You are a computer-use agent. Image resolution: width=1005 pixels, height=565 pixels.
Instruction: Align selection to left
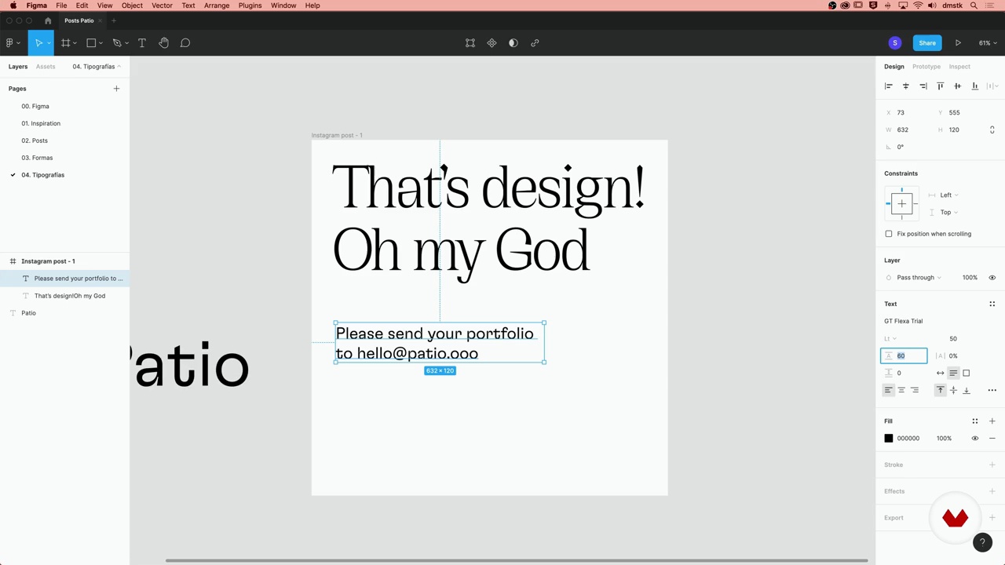point(889,86)
